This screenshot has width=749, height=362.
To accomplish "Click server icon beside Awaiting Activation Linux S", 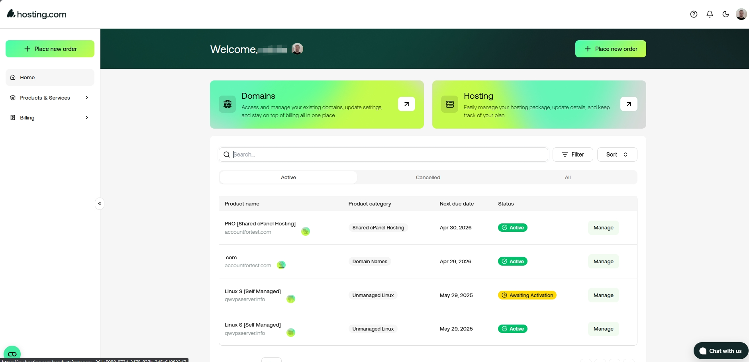I will 291,299.
